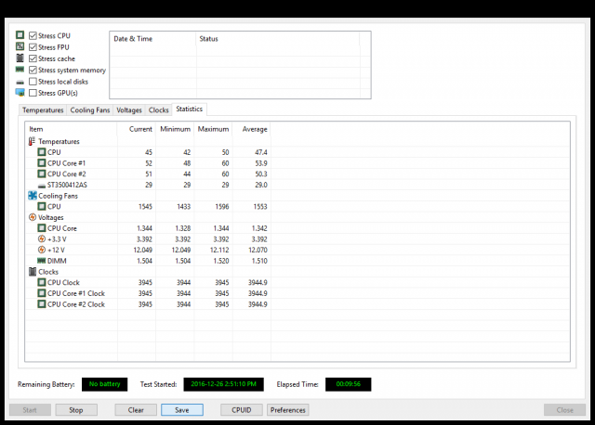Enable the Stress local disks checkbox

(33, 82)
